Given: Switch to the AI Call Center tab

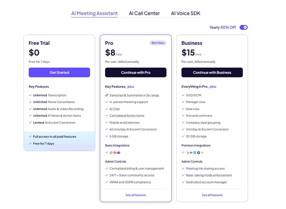Looking at the screenshot, I should [x=144, y=13].
